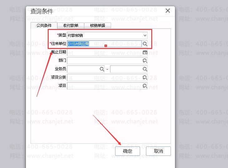Image resolution: width=228 pixels, height=168 pixels.
Task: Open lookup for 项目分类 field
Action: (x=145, y=78)
